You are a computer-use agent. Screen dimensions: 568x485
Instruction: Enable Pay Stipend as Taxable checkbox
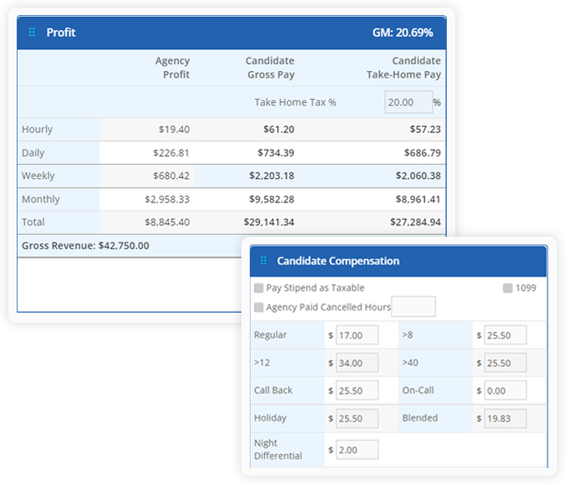259,288
